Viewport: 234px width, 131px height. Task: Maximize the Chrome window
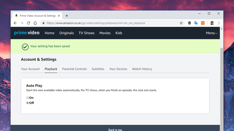pos(209,13)
